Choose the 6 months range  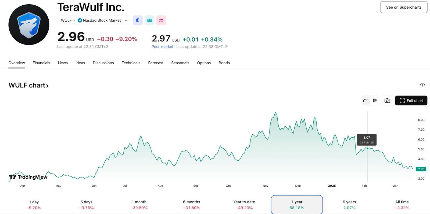point(192,205)
